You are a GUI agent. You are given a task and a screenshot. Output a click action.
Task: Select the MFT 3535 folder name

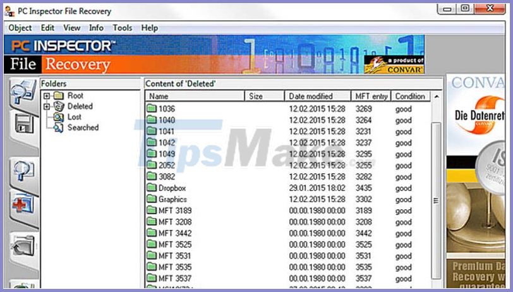175,267
